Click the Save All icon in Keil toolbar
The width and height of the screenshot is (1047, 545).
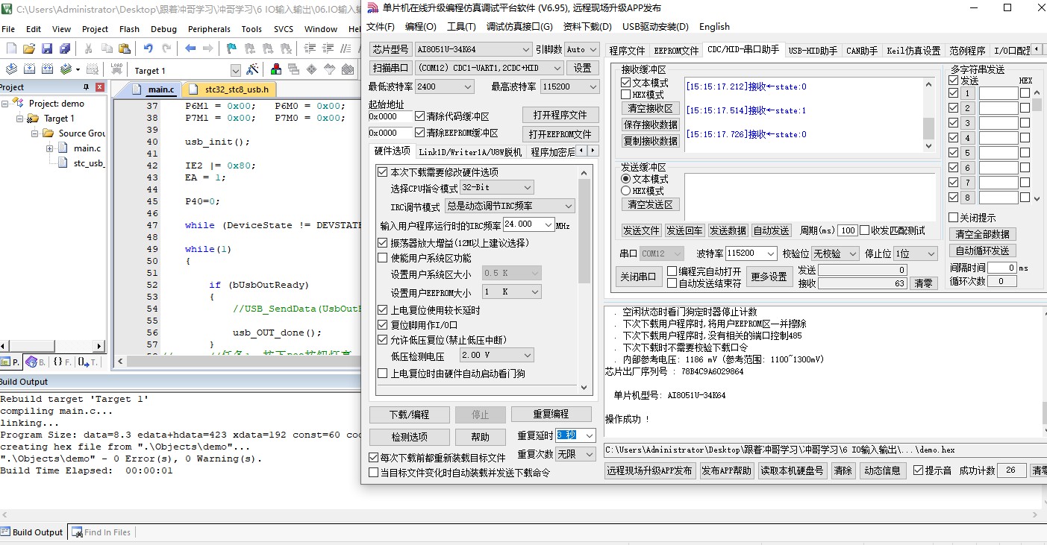(x=65, y=48)
